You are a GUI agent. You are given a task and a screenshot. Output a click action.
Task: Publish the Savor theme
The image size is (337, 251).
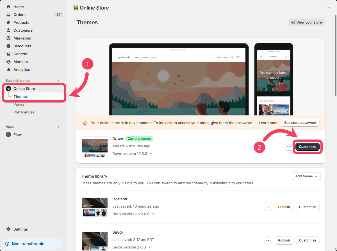(284, 240)
